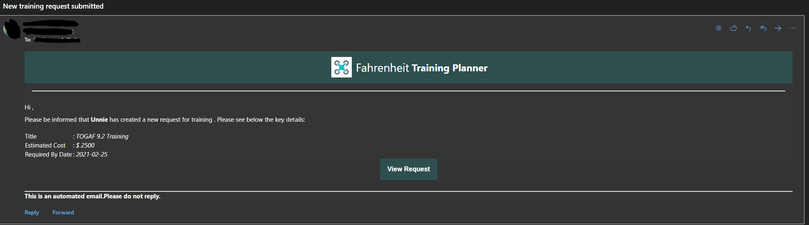Image resolution: width=809 pixels, height=225 pixels.
Task: Click the Reply link below the message
Action: point(32,212)
